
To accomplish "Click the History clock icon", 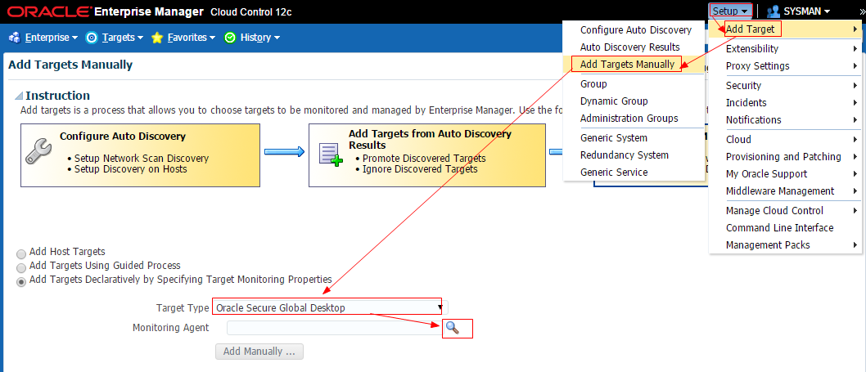I will 230,38.
